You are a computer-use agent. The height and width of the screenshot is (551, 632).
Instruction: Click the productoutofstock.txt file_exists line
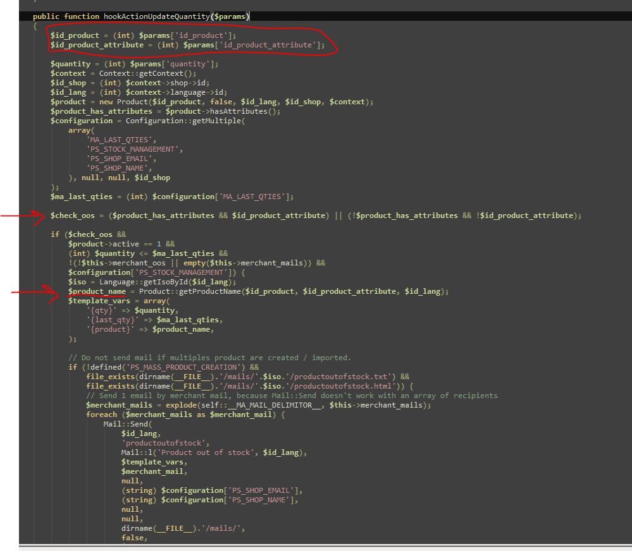pos(247,377)
